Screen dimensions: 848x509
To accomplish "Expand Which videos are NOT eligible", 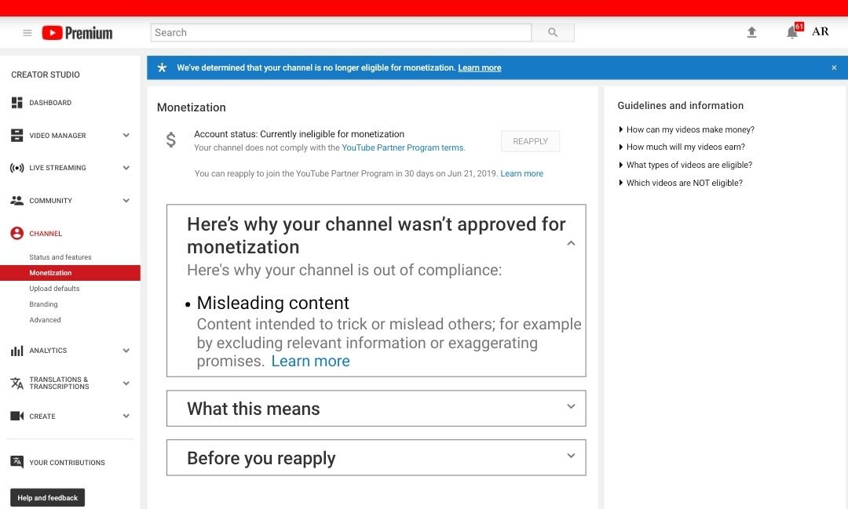I will [680, 183].
